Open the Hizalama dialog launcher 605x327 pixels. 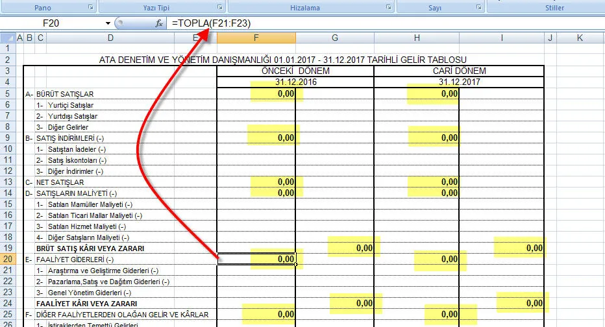coord(388,8)
